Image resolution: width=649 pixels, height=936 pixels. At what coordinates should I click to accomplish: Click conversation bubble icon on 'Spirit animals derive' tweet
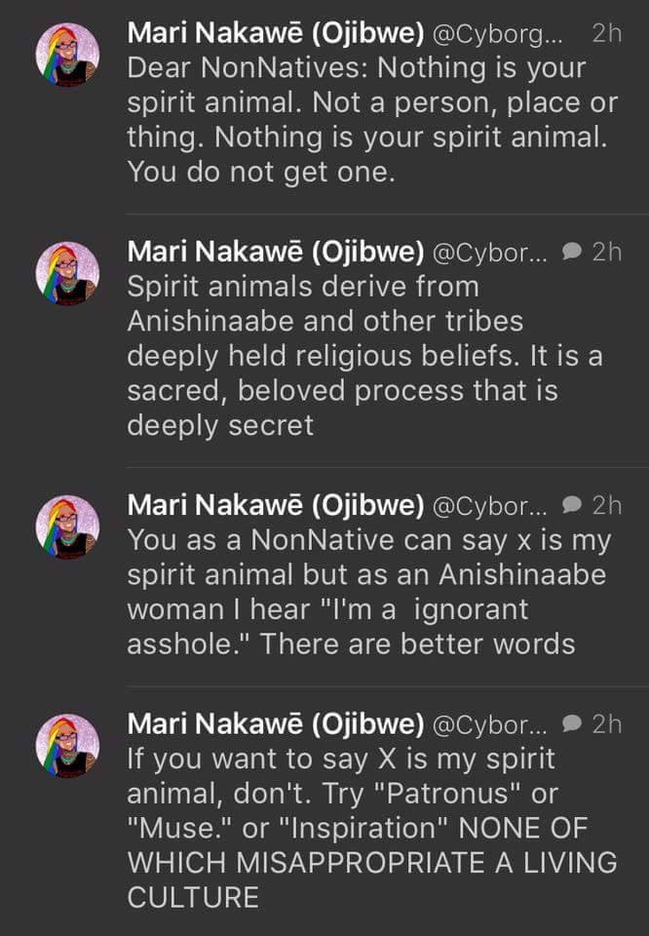point(574,252)
